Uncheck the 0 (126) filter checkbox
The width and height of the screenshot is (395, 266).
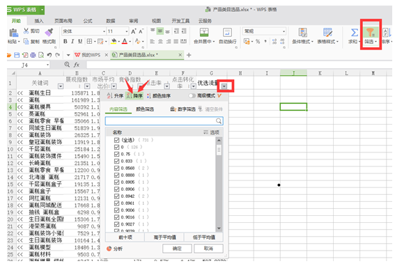click(x=116, y=147)
